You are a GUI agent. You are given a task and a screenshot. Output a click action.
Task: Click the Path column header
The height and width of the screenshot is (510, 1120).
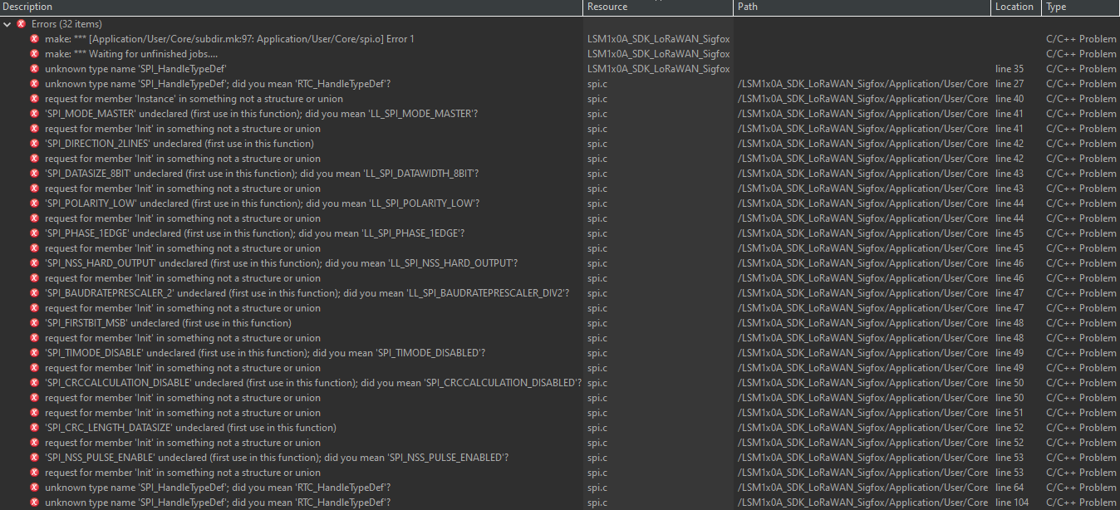pos(747,7)
